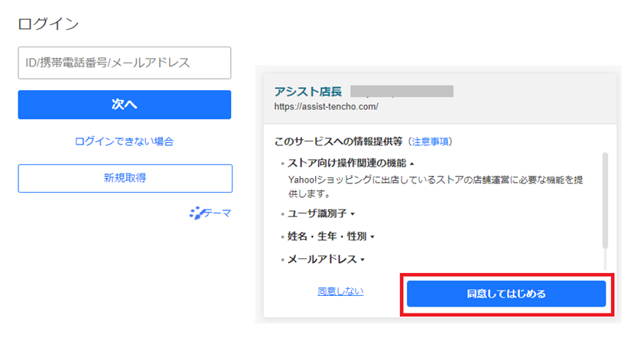
Task: Open the ログインできない場合 help link
Action: point(124,141)
